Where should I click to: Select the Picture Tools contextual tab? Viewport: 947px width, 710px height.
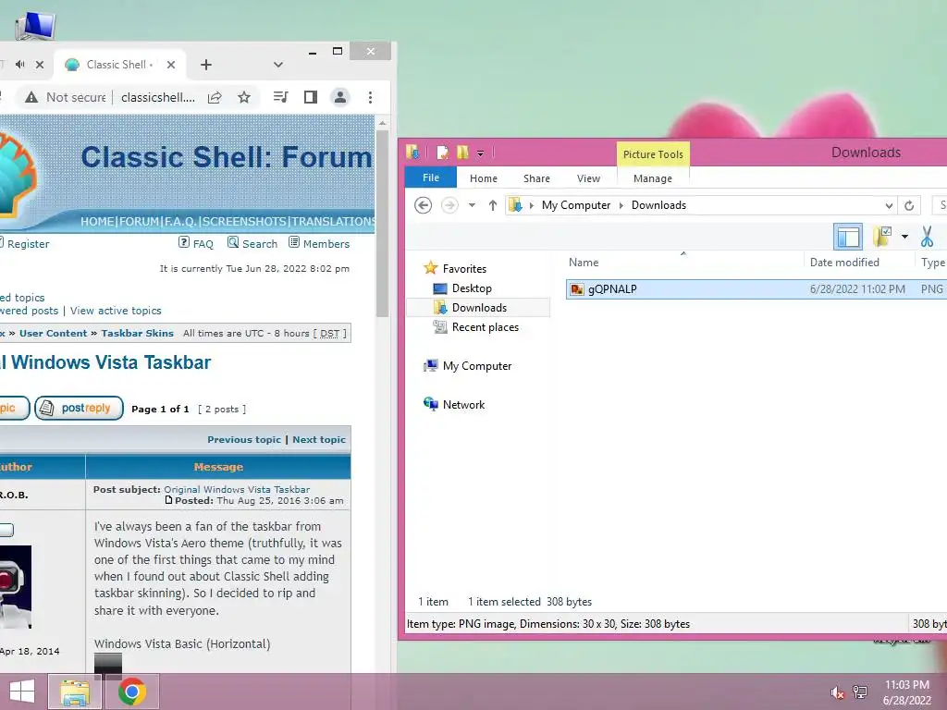tap(653, 154)
